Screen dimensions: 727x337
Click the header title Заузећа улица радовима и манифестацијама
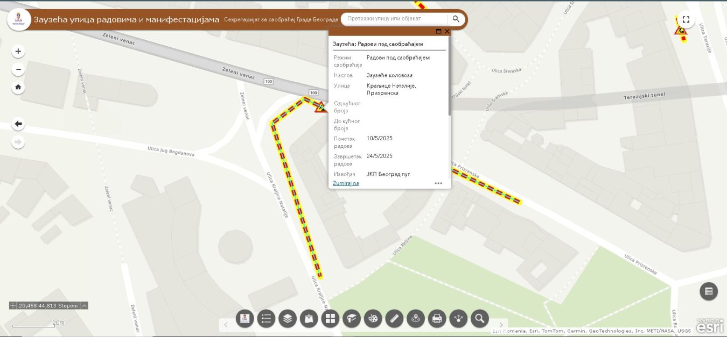[127, 19]
